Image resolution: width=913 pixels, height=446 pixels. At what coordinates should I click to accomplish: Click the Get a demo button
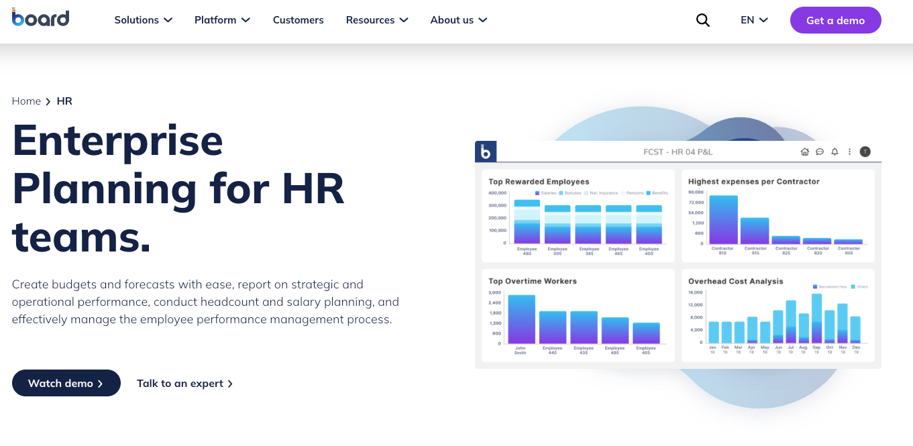pos(835,20)
